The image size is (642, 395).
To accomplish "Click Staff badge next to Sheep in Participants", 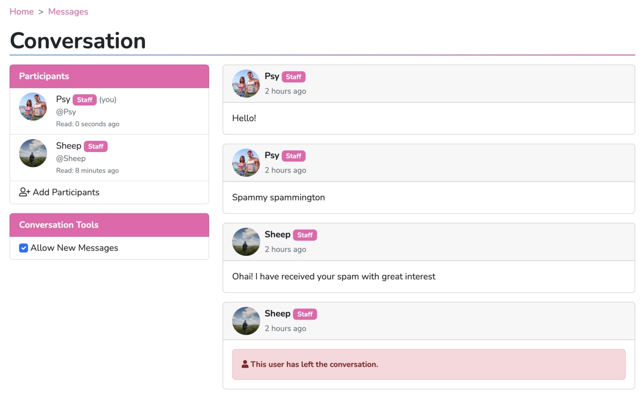I will point(96,147).
